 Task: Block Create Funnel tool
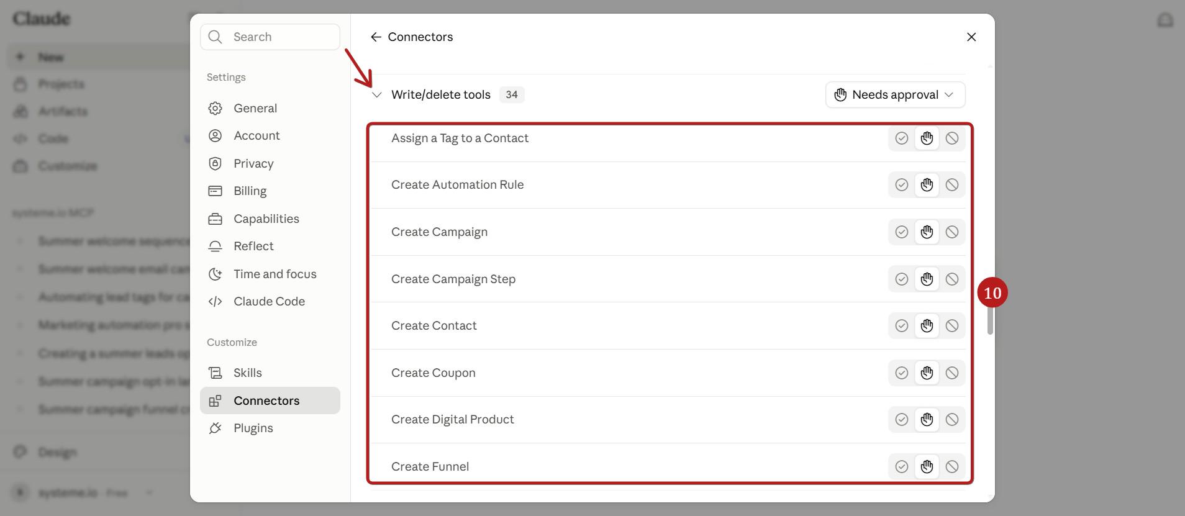coord(951,467)
